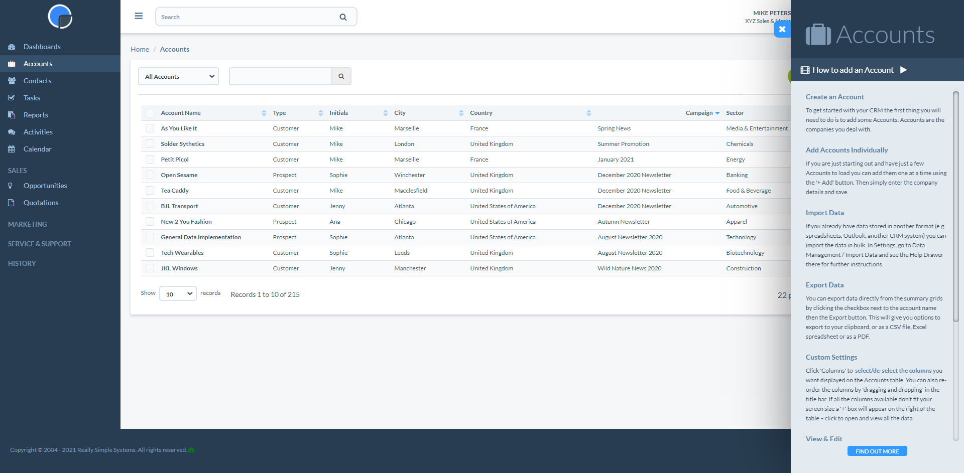This screenshot has height=473, width=964.
Task: Click the Activities chat bubbles icon
Action: click(x=12, y=132)
